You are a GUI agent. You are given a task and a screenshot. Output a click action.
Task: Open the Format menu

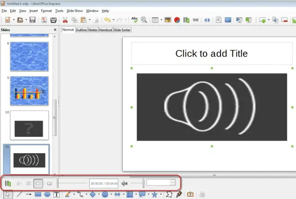pos(46,11)
